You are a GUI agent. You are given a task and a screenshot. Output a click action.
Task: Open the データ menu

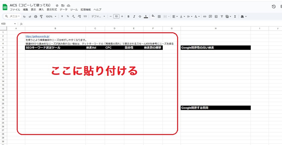coord(63,10)
